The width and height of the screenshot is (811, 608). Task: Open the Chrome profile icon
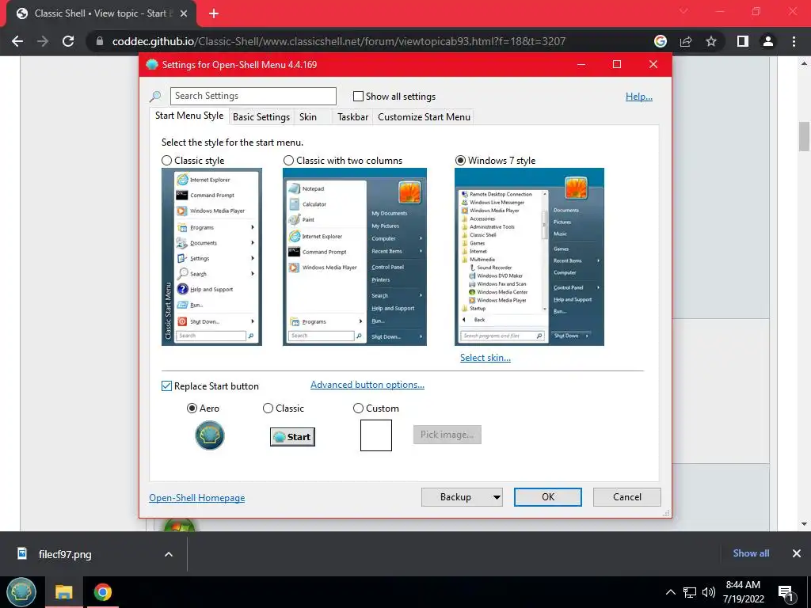[768, 41]
